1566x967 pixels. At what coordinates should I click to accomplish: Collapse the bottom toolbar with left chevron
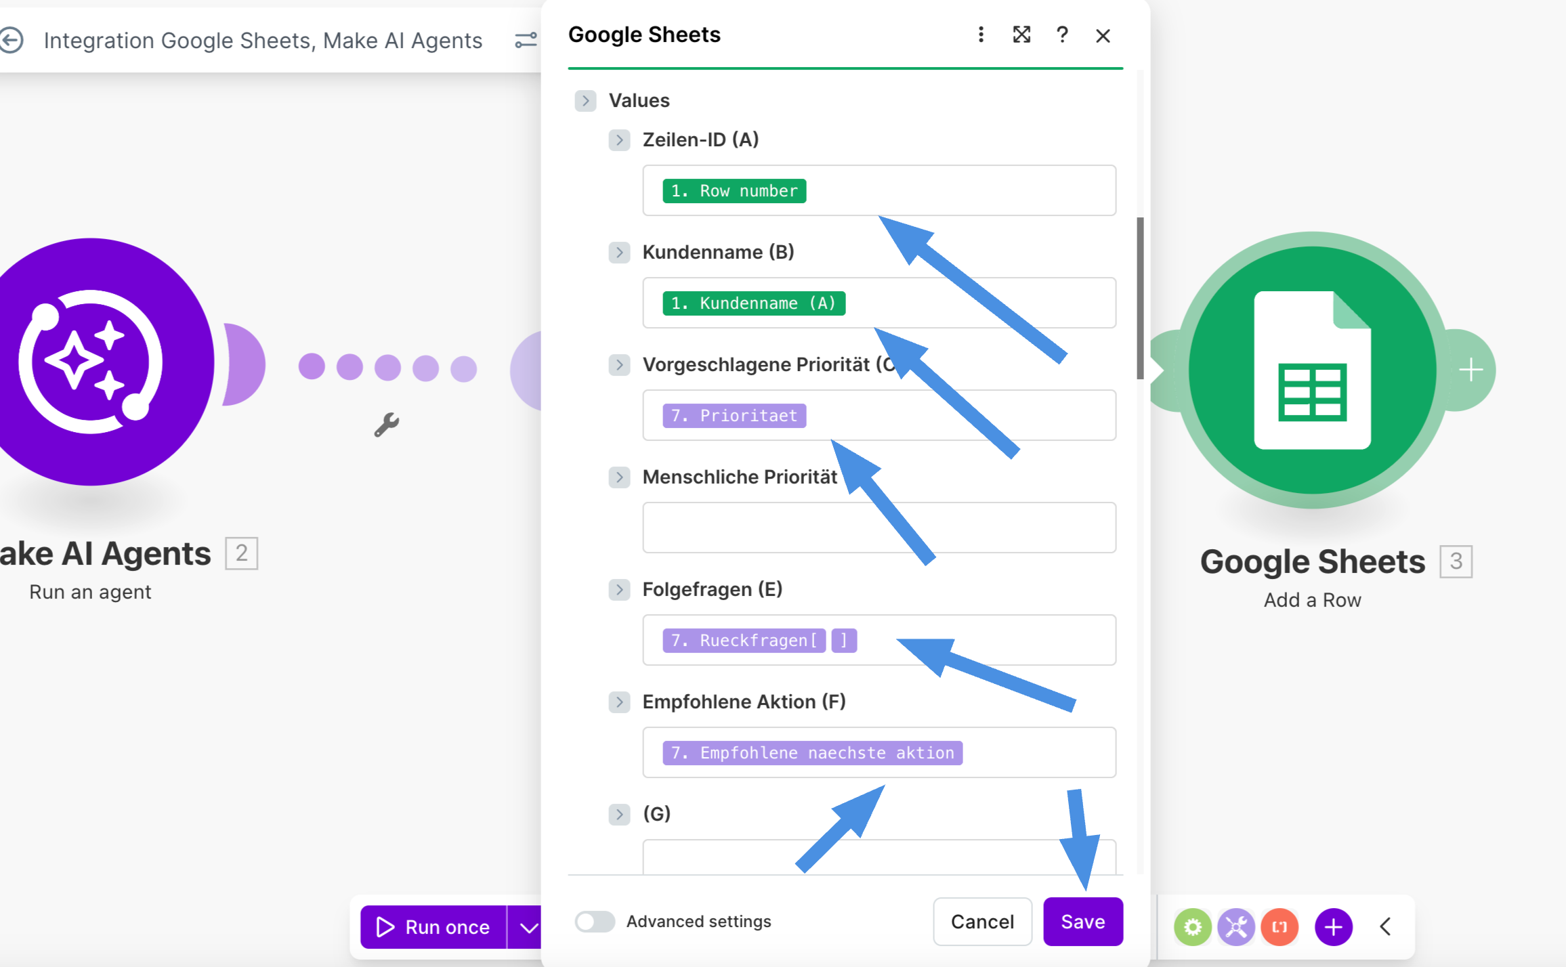(x=1386, y=926)
